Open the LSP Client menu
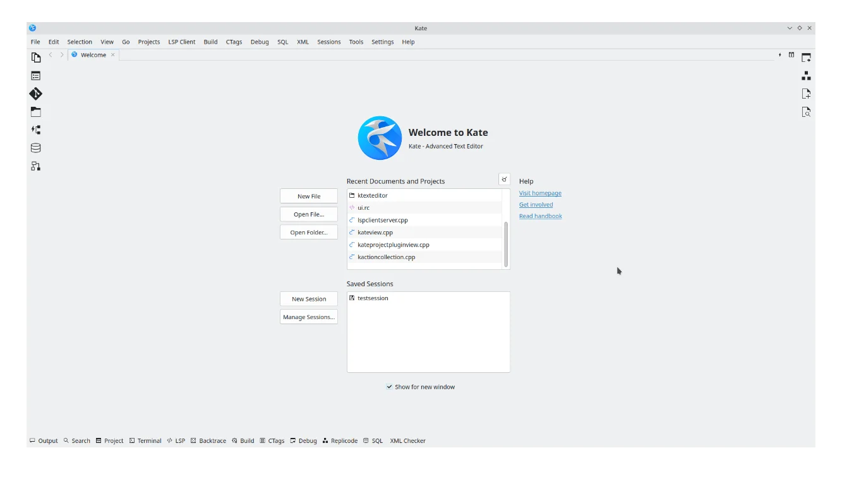Screen dimensions: 842x479 click(181, 42)
